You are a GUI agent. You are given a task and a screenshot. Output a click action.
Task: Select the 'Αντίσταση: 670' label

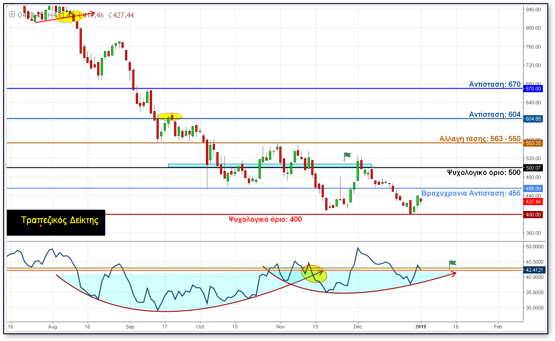495,84
